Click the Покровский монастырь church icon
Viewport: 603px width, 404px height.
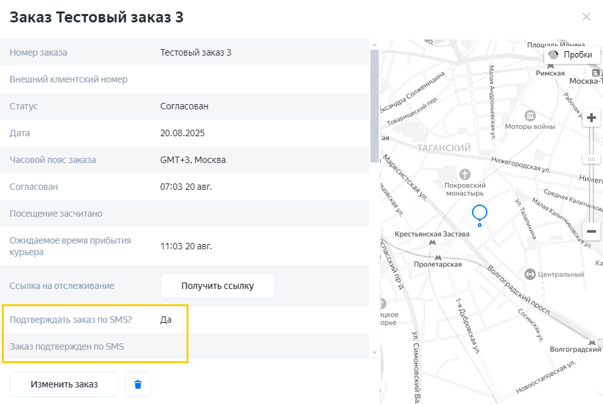[x=465, y=174]
